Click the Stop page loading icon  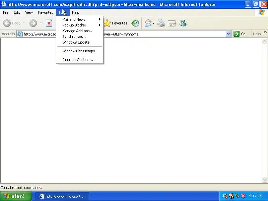[x=49, y=23]
